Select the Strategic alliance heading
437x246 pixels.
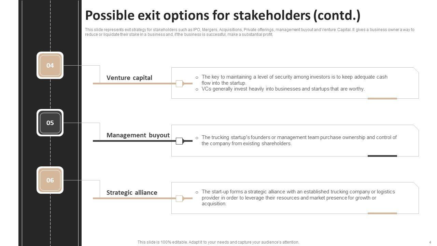point(132,192)
